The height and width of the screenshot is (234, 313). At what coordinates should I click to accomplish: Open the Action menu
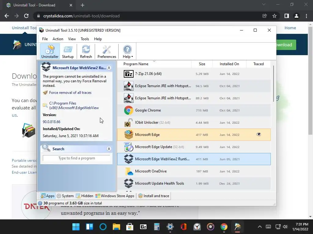click(x=58, y=39)
